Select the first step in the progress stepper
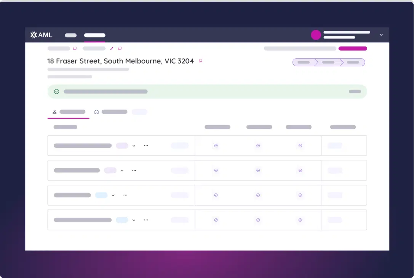The image size is (414, 278). [x=304, y=62]
